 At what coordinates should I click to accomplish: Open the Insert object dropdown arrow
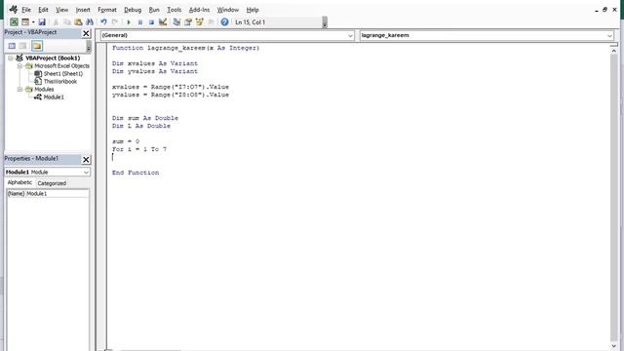pos(33,22)
